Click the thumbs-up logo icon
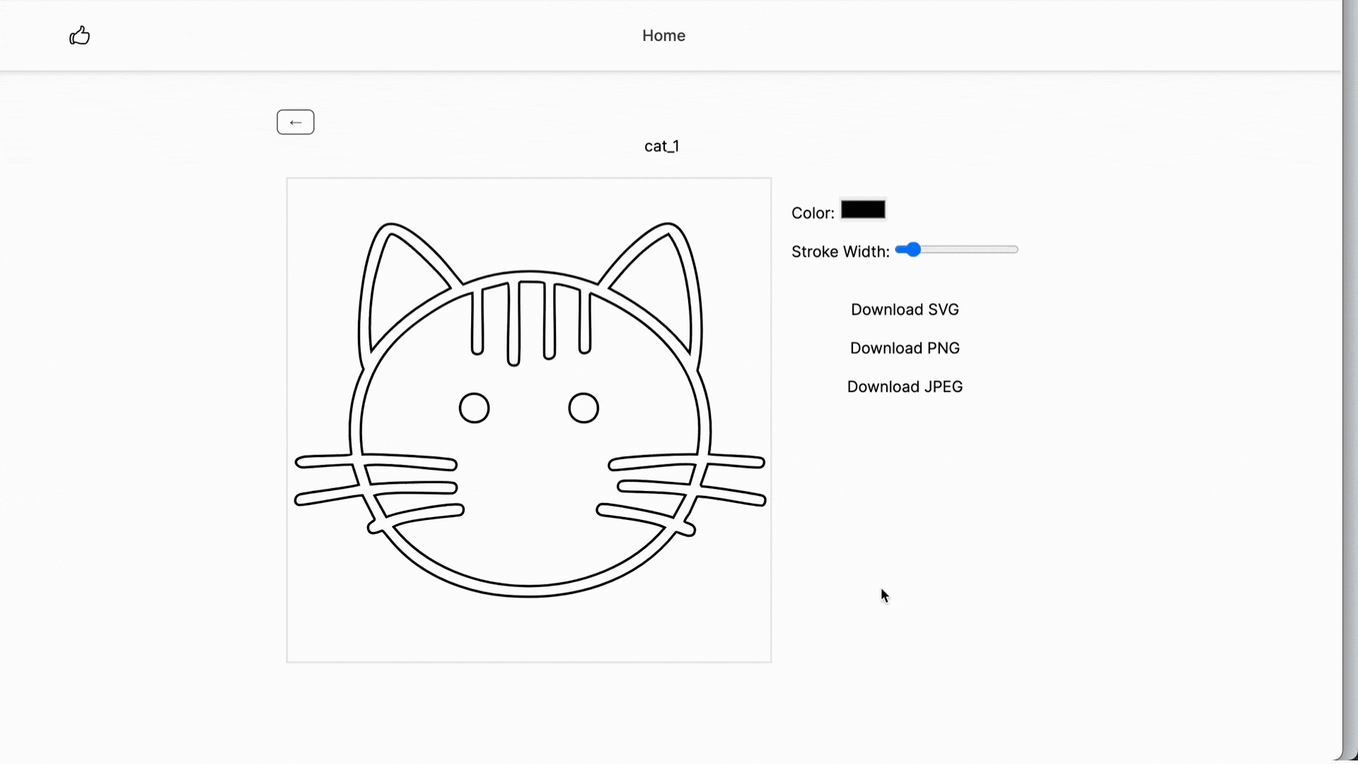 pos(80,35)
